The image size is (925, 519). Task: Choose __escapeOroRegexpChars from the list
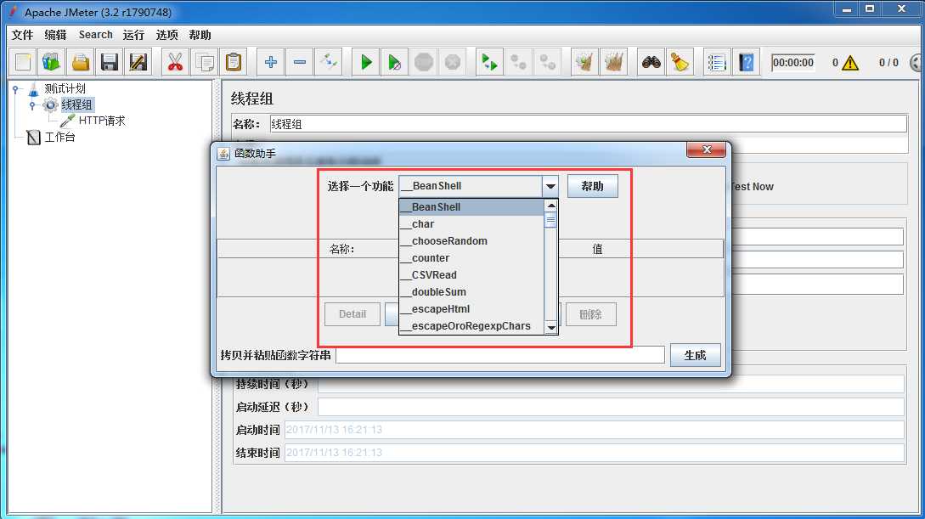click(x=471, y=326)
